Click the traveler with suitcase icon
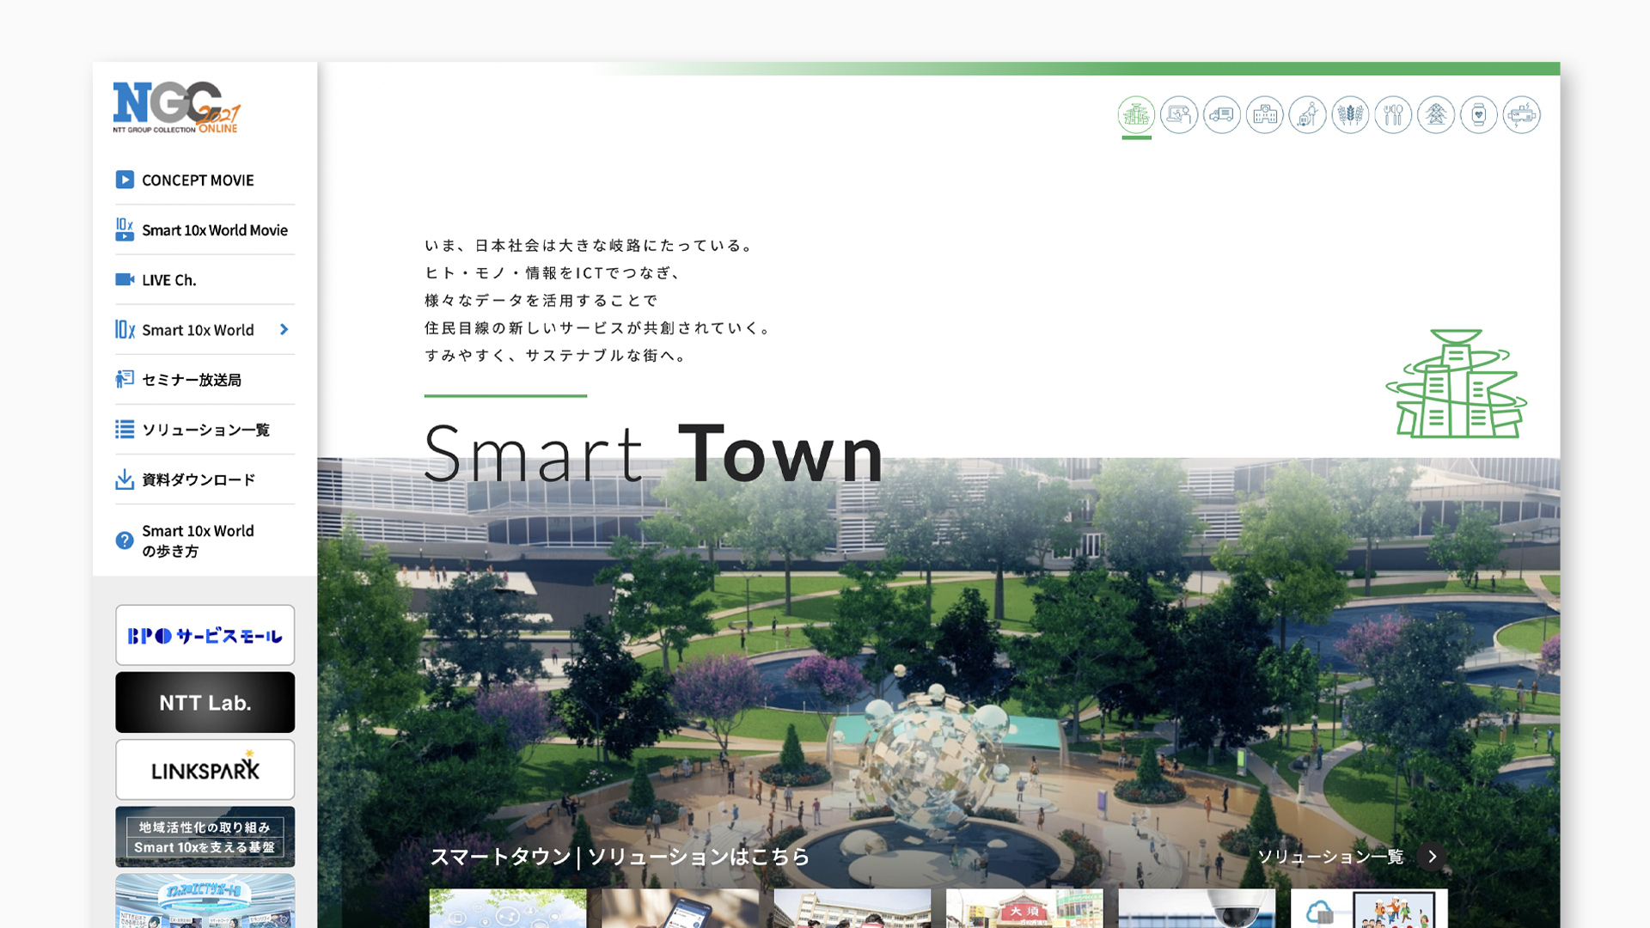Viewport: 1650px width, 928px height. click(1308, 114)
